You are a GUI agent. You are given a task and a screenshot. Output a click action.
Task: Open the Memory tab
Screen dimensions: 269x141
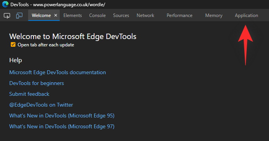point(214,15)
